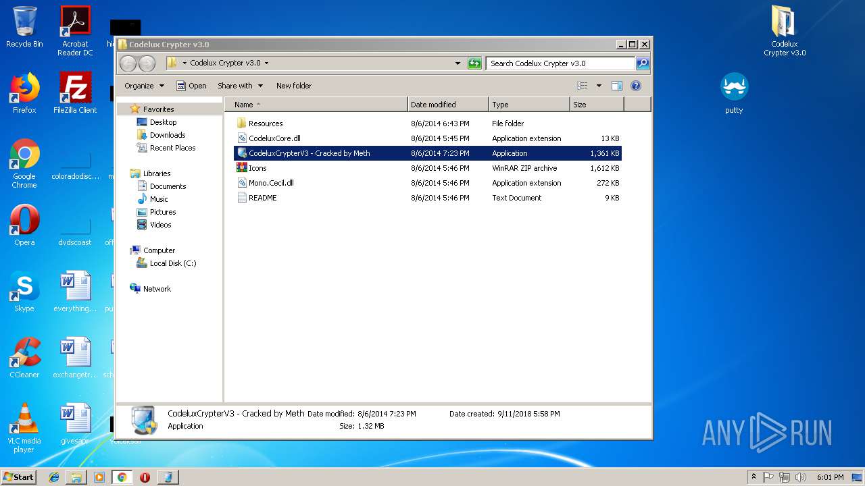
Task: Open Recent Places in navigation pane
Action: (166, 148)
